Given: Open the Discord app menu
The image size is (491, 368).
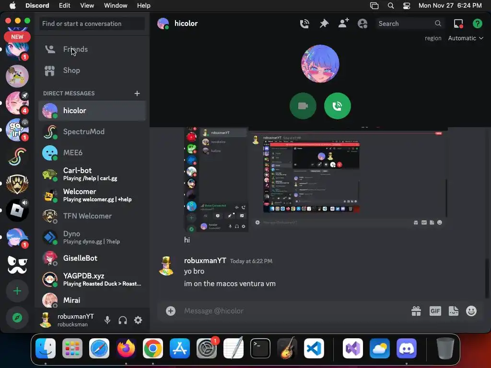Looking at the screenshot, I should point(37,5).
